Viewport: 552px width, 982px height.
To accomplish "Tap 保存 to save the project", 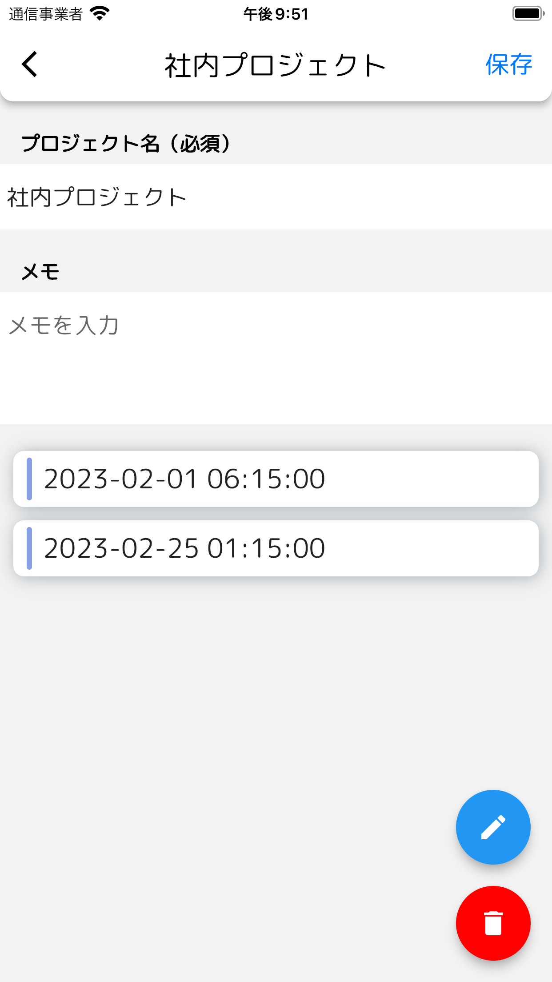I will (x=508, y=65).
